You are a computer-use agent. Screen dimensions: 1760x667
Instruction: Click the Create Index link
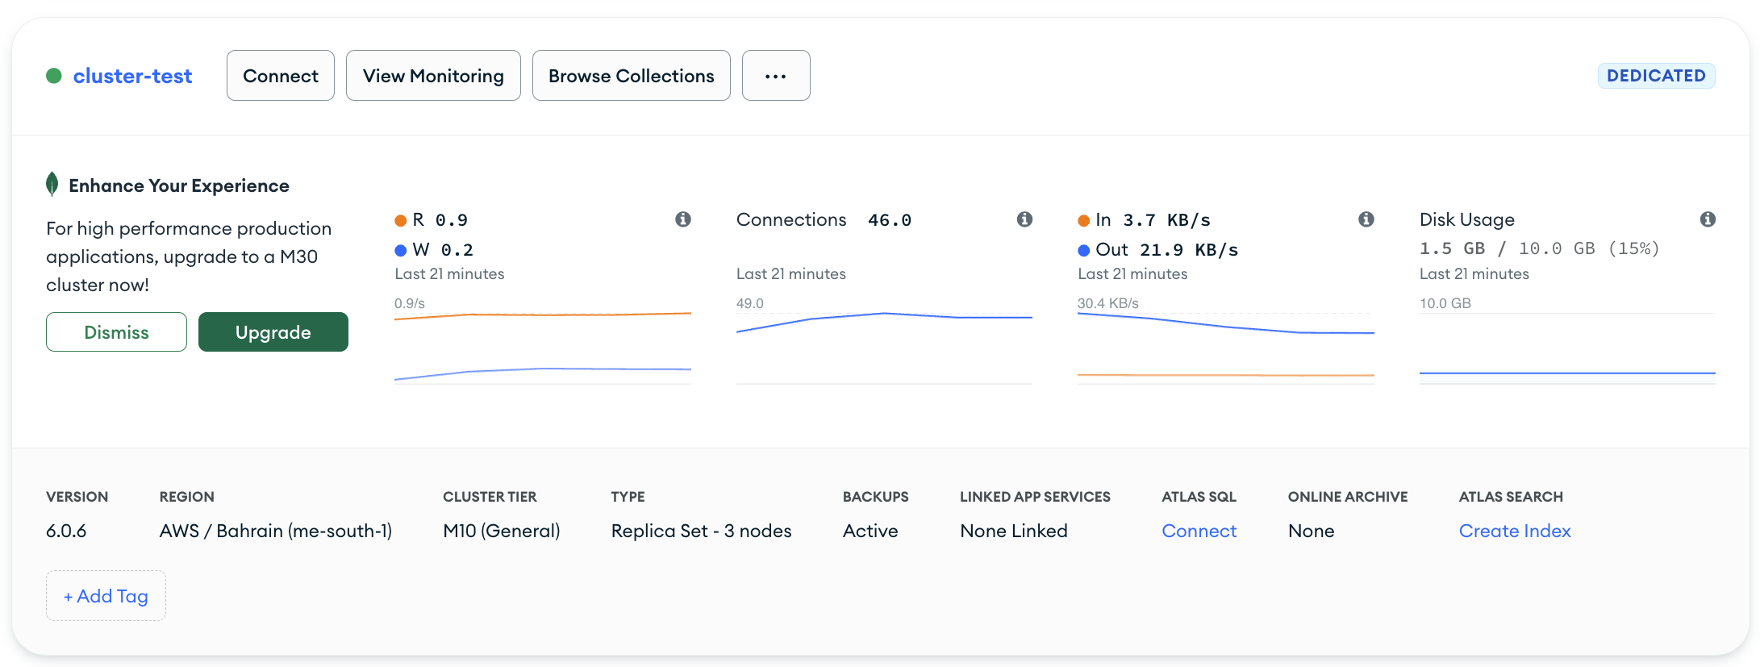point(1515,531)
